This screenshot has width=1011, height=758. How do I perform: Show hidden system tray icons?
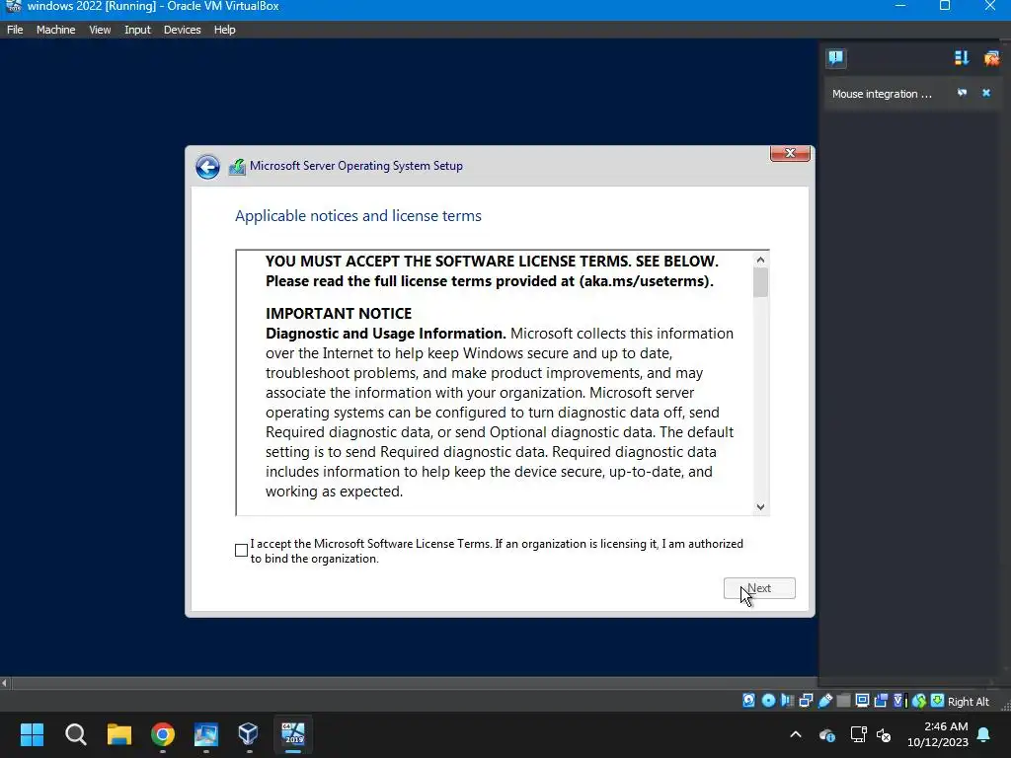[x=796, y=734]
